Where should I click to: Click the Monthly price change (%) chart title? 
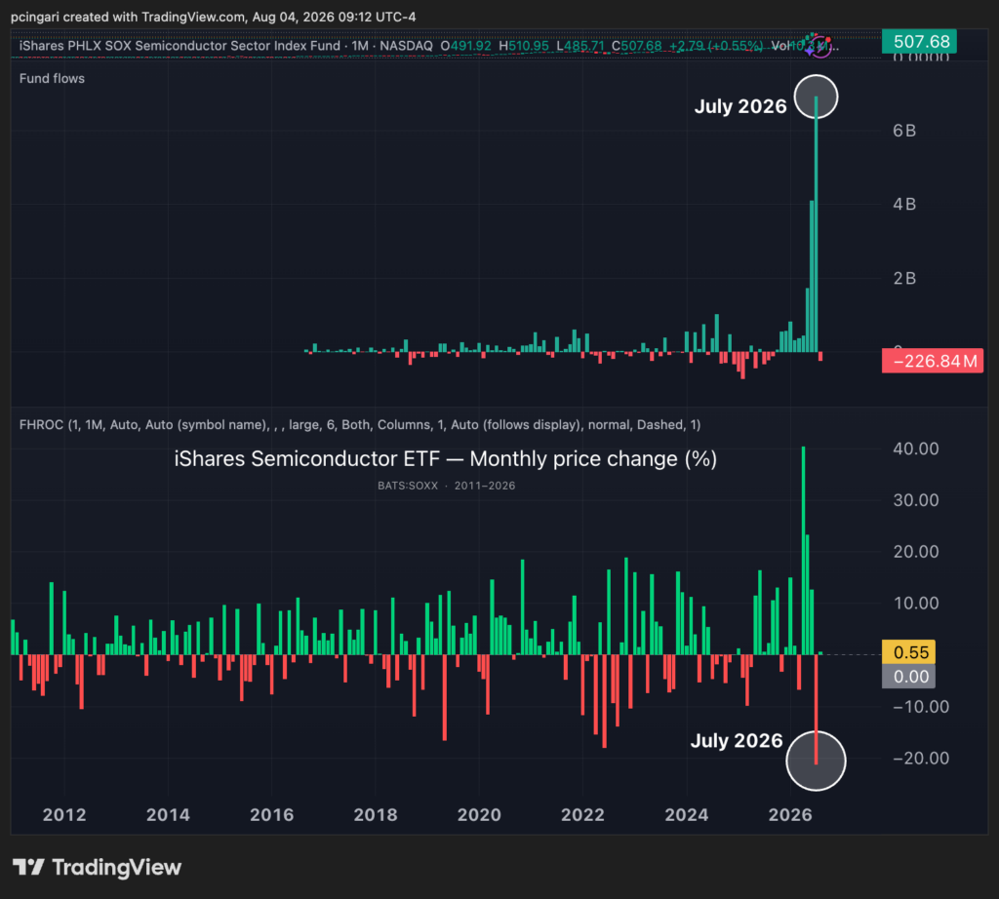click(445, 459)
